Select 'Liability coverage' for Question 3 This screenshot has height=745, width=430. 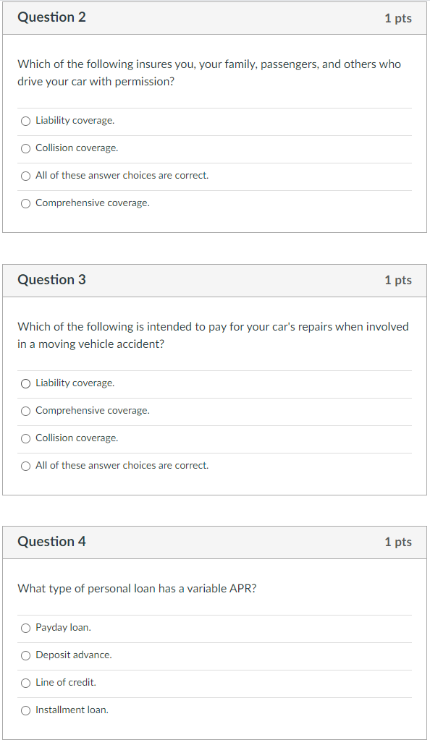click(25, 383)
